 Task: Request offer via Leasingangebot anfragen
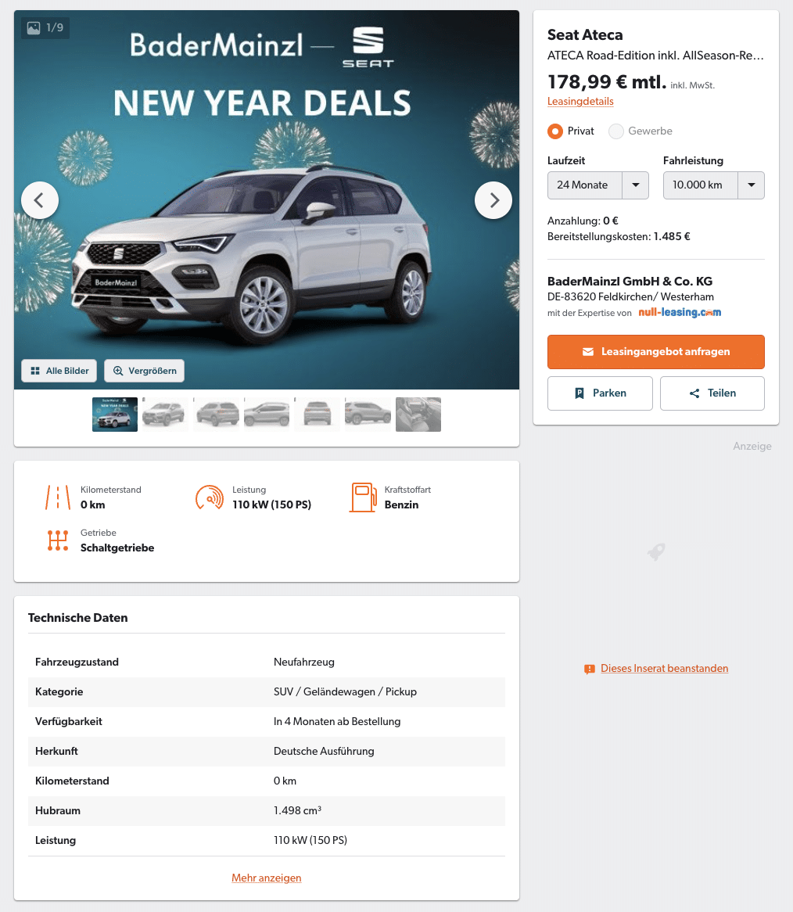656,352
